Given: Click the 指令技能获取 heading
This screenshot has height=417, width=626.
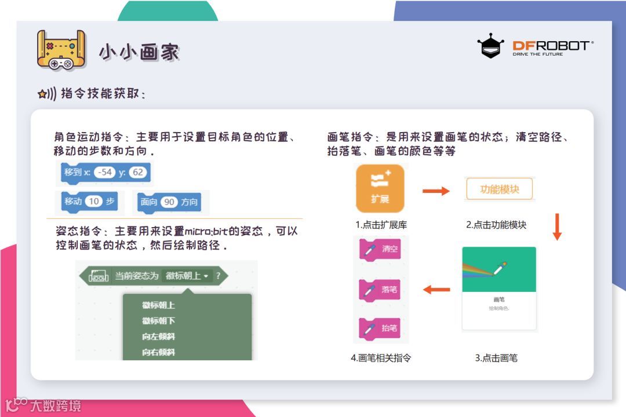Looking at the screenshot, I should point(103,94).
